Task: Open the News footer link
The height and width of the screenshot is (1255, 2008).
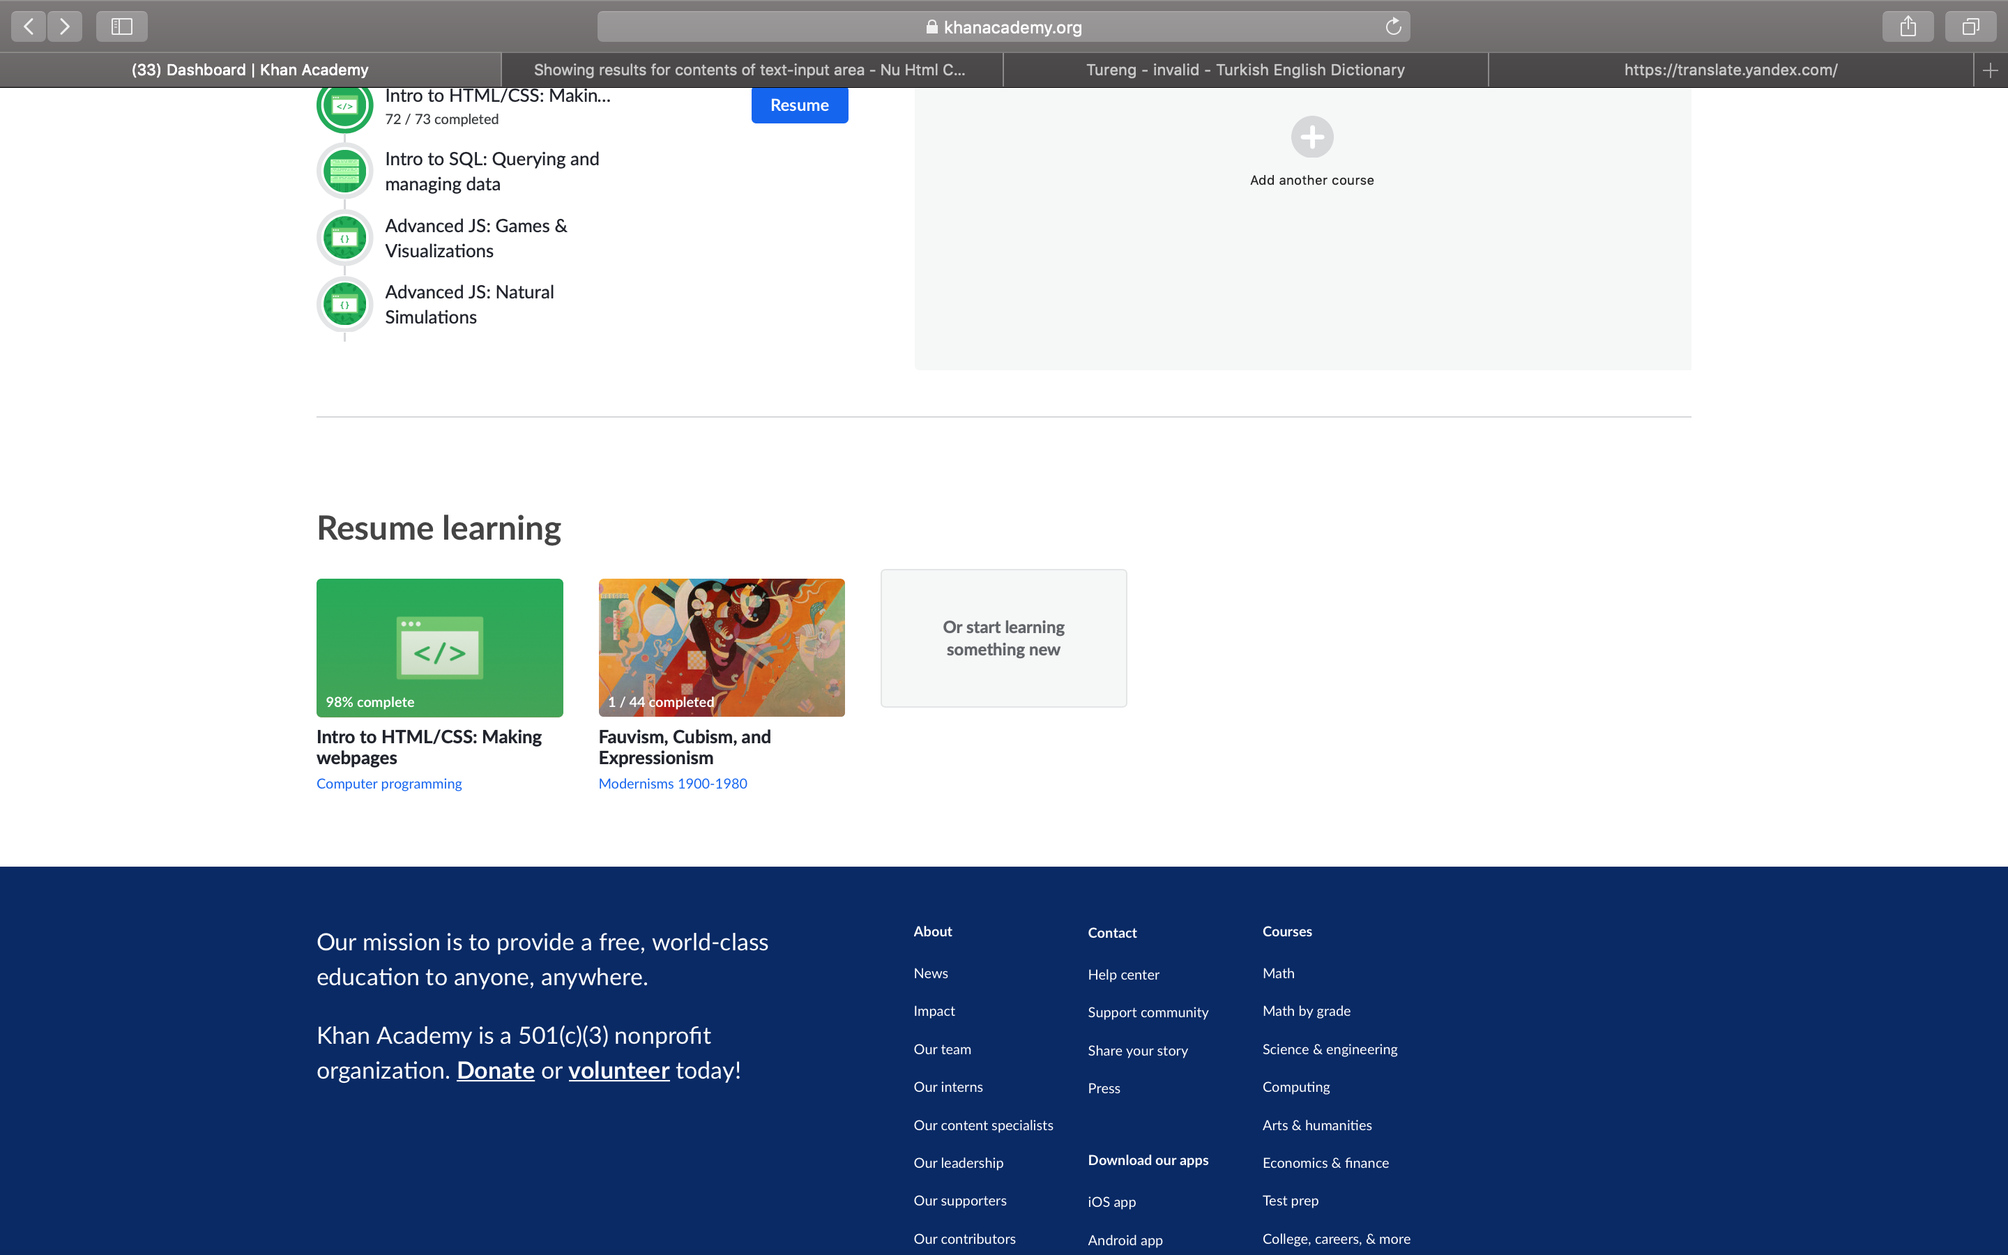Action: (x=930, y=973)
